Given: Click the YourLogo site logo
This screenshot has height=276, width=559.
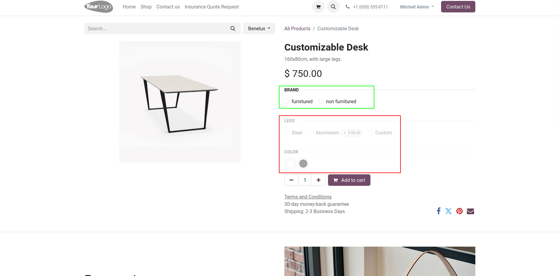Looking at the screenshot, I should (99, 7).
